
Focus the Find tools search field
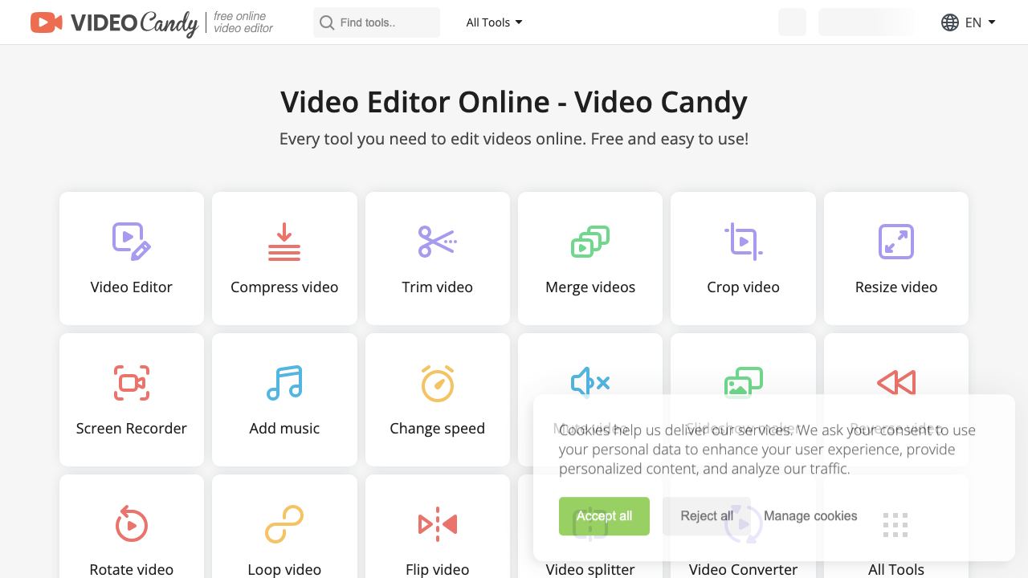coord(377,22)
